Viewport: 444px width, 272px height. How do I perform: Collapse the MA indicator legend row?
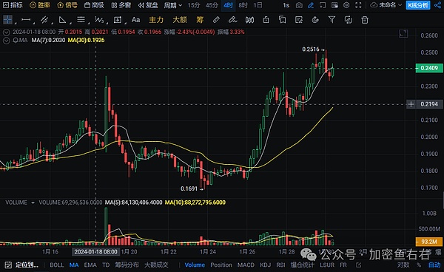[x=6, y=41]
